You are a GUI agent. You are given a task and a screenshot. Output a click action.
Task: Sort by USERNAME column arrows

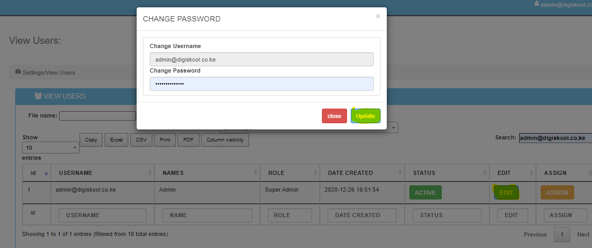(x=149, y=173)
